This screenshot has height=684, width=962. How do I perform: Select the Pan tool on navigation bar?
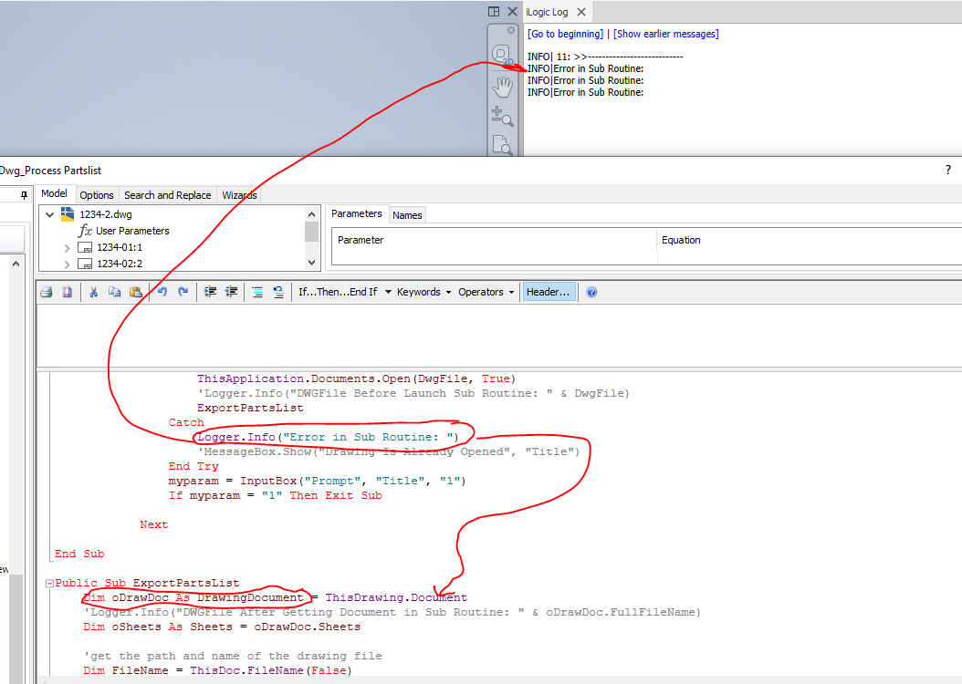pos(502,86)
